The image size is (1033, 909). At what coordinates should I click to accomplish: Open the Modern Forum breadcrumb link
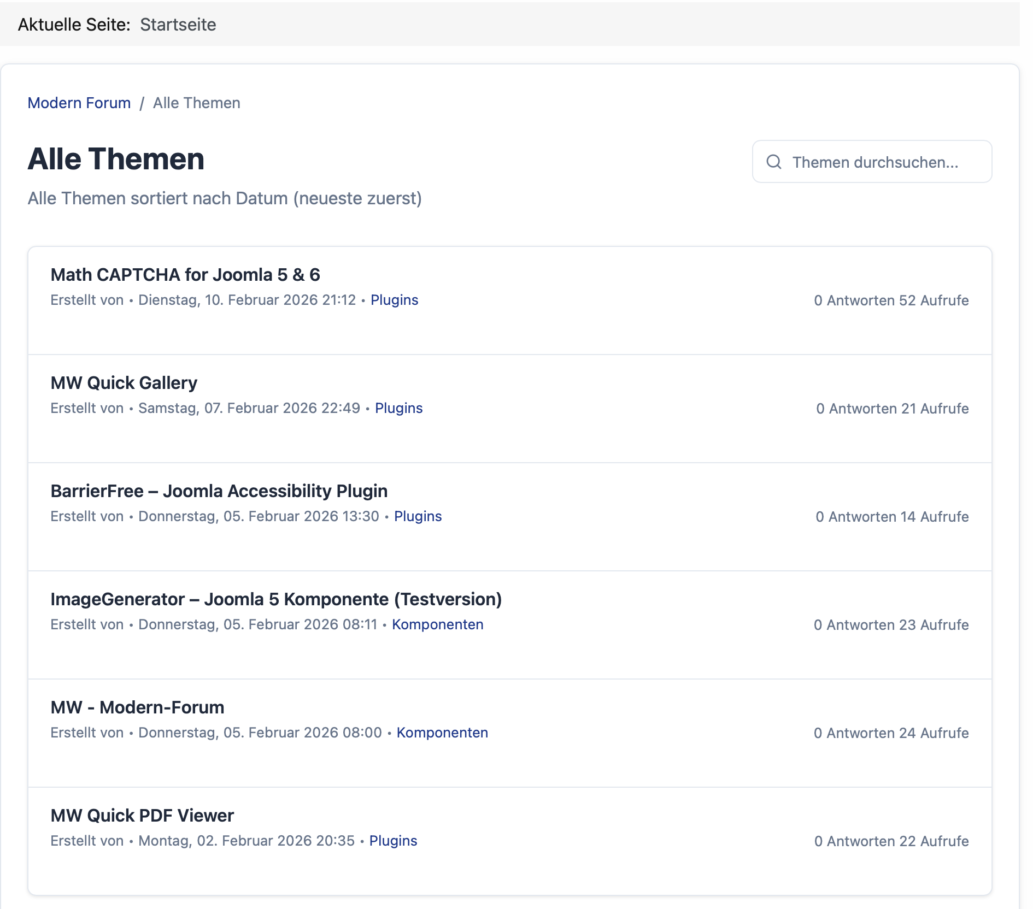(x=79, y=103)
